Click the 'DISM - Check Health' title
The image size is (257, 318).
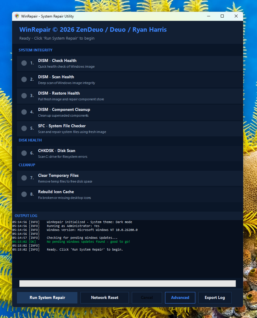[x=57, y=61]
